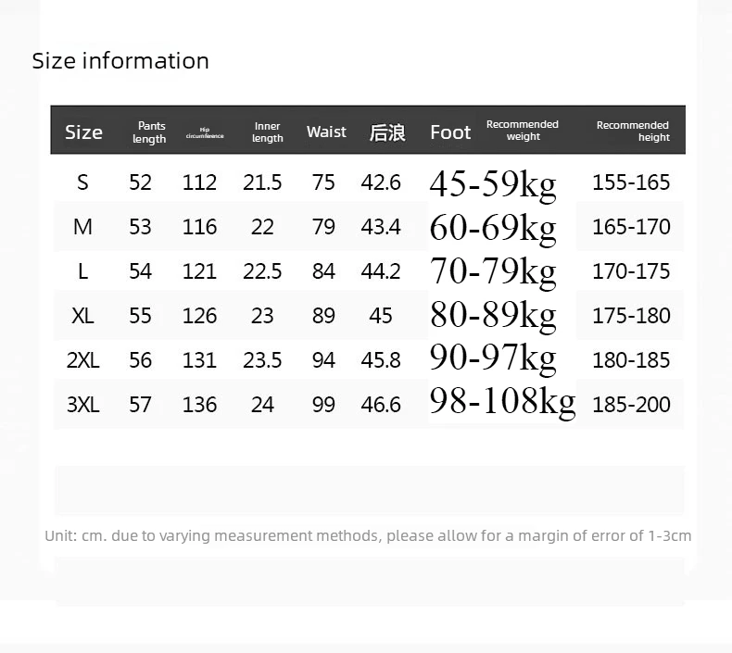
Task: Click the S size row label
Action: tap(82, 182)
